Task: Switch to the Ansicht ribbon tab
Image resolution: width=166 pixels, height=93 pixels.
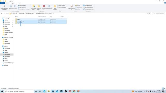Action: (19, 3)
